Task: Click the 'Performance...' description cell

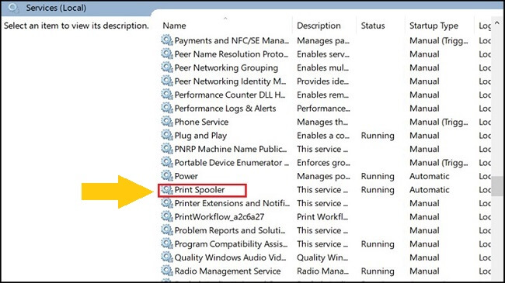Action: (323, 109)
